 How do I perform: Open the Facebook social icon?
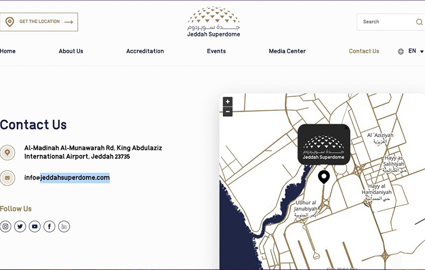tap(49, 226)
